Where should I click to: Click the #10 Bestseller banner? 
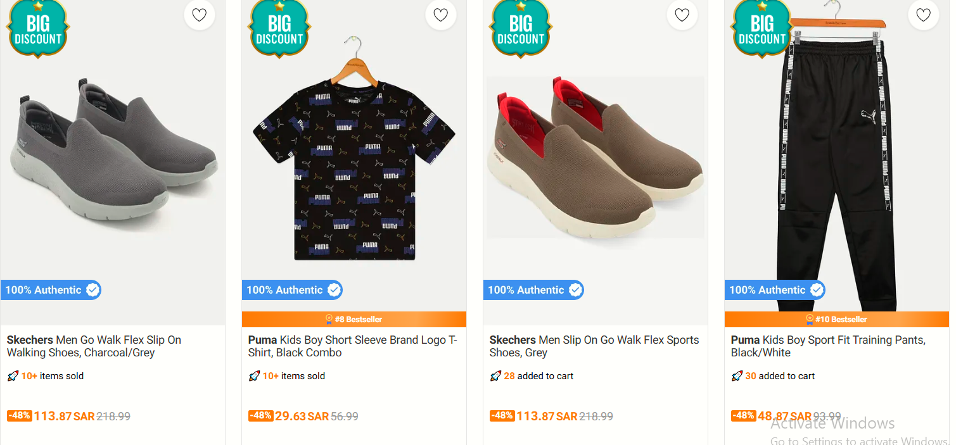pyautogui.click(x=837, y=319)
